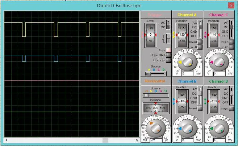The image size is (240, 150).
Task: Click the 'Channel B' panel heading
Action: pos(187,81)
